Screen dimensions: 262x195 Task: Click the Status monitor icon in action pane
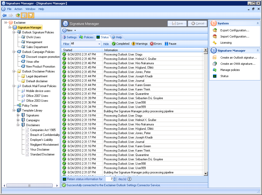[215, 76]
